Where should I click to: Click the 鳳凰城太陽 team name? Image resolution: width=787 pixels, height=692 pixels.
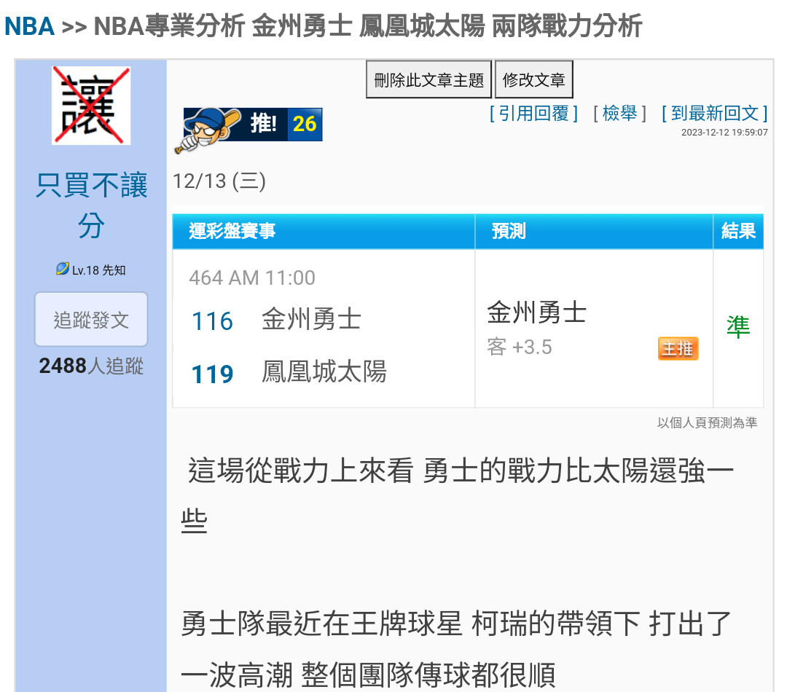[x=324, y=371]
